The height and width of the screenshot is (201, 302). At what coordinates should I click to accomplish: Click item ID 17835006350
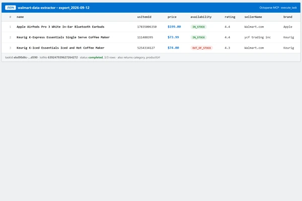coord(147,27)
